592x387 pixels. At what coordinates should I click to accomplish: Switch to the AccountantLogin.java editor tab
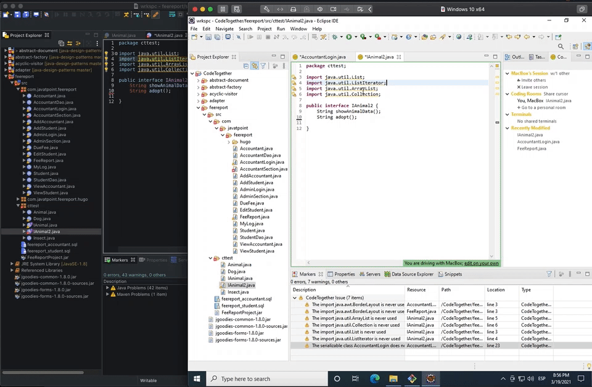point(322,57)
